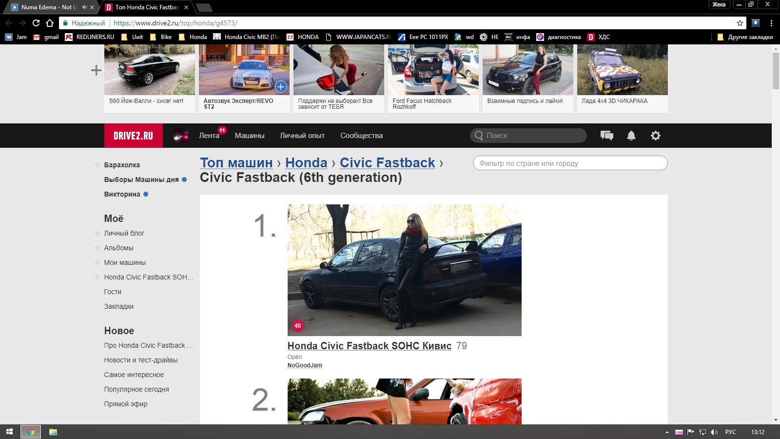Open the Лада 4x4 3D ЧИКАРАКА card
This screenshot has height=439, width=780.
pyautogui.click(x=623, y=79)
